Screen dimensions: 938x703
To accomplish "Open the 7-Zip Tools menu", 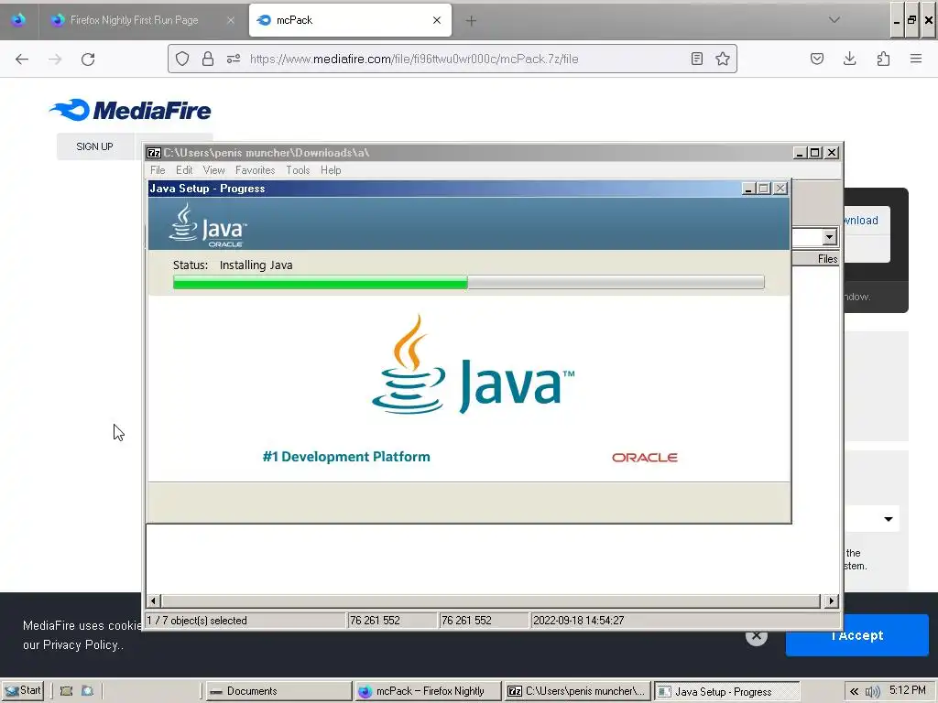I will (298, 169).
